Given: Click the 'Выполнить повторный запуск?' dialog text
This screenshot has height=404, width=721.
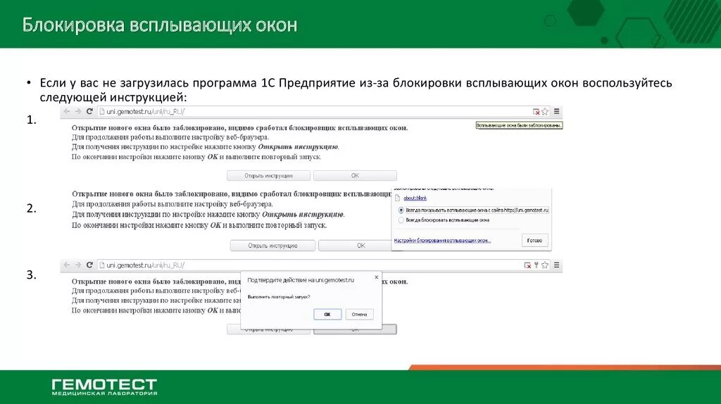Looking at the screenshot, I should pos(279,297).
